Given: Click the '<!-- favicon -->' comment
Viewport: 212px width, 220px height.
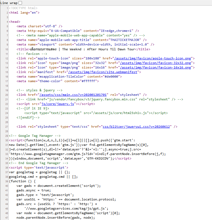Looking at the screenshot, I should 32,54.
